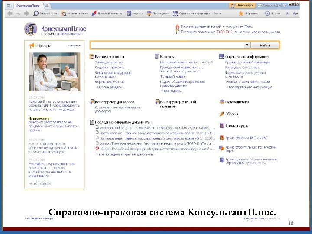Click the Задать вопрос button
This screenshot has width=312, height=234.
[x=242, y=5]
